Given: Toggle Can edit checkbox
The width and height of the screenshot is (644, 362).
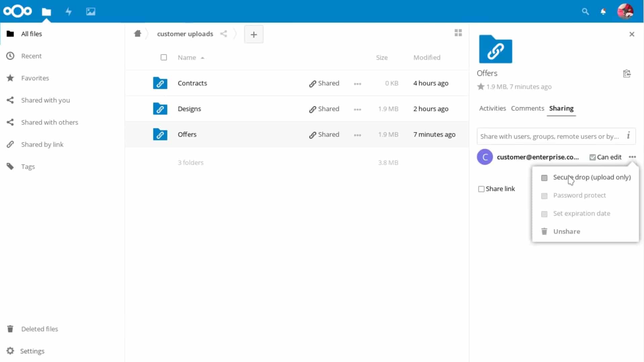Looking at the screenshot, I should [x=592, y=157].
